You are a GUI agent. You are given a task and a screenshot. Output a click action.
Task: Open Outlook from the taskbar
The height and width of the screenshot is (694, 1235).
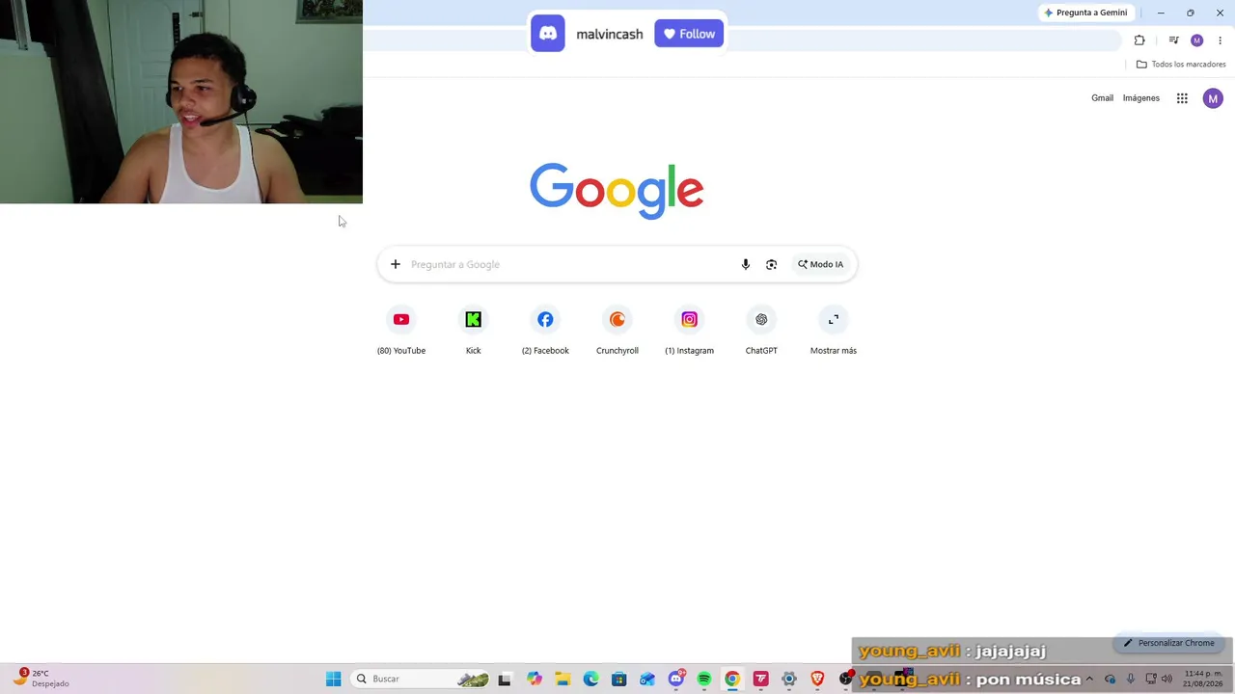[x=647, y=679]
